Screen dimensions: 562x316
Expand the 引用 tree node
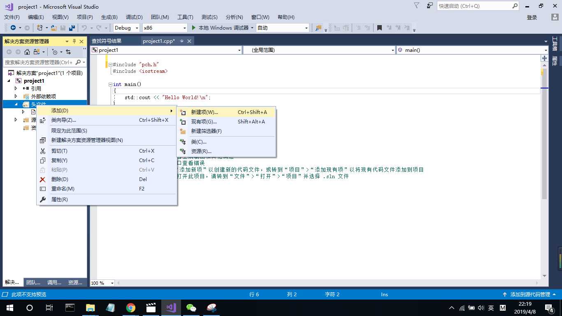(16, 88)
